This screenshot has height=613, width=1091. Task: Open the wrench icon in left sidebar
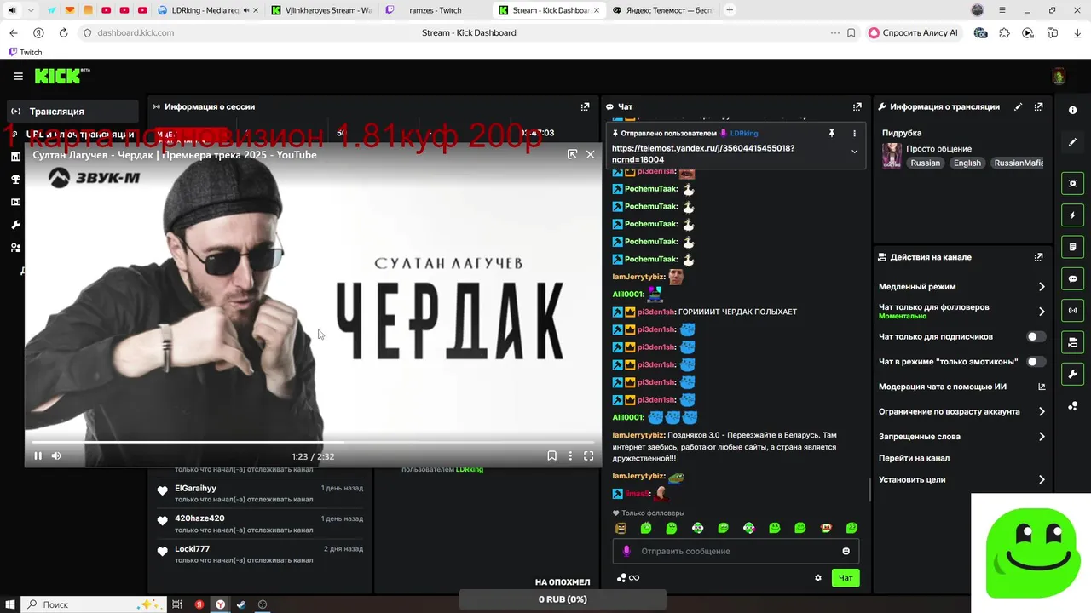(15, 226)
